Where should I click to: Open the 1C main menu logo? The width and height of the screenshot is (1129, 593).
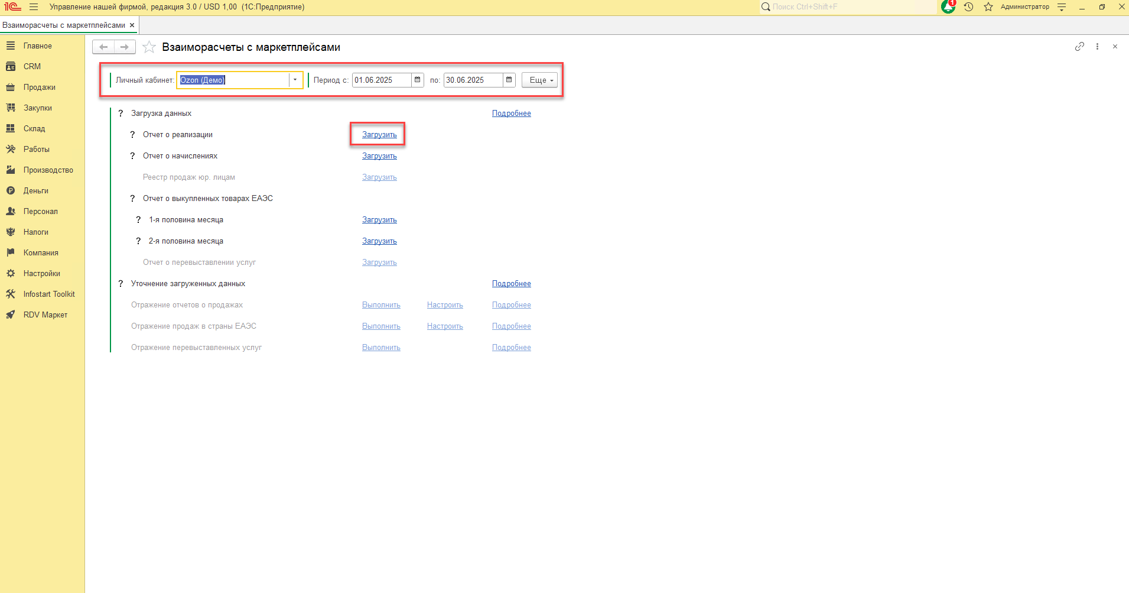[x=12, y=7]
